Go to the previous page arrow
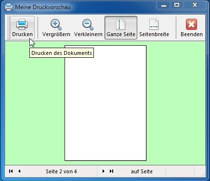 point(19,171)
